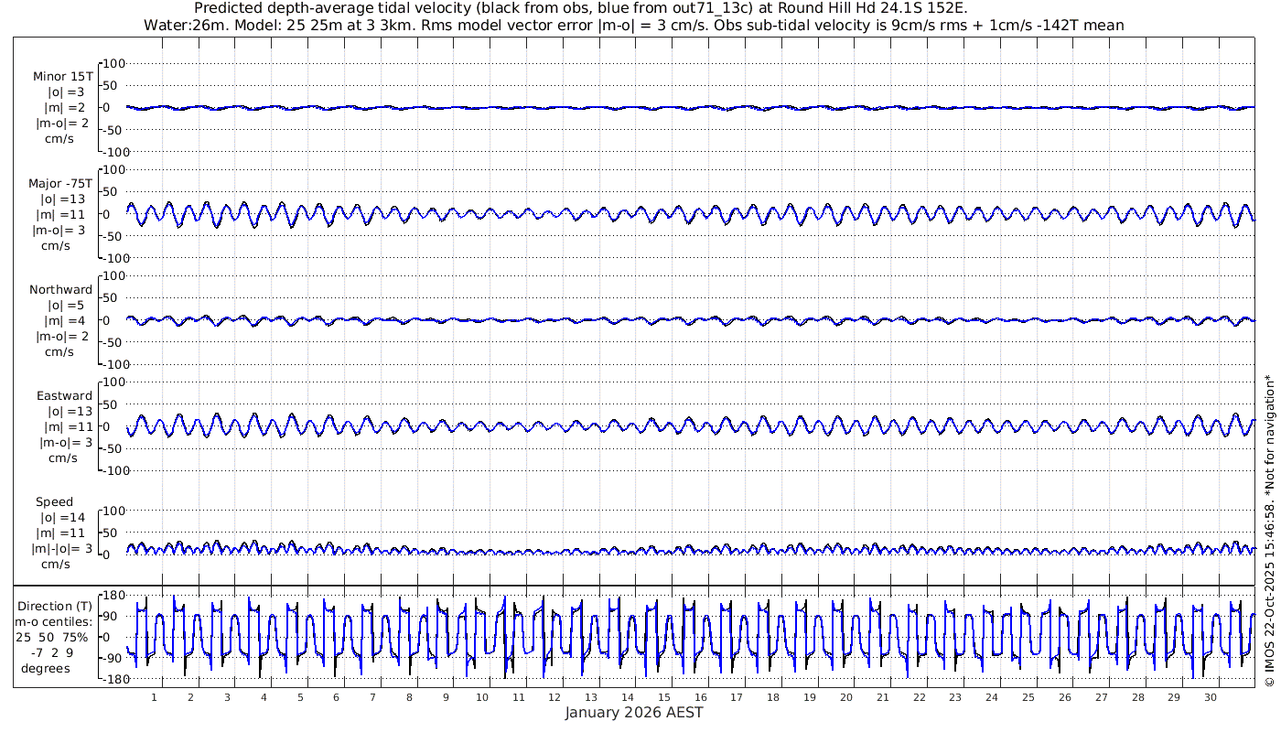This screenshot has height=732, width=1281.
Task: Click the 'Direction (T)' panel label
Action: 58,607
